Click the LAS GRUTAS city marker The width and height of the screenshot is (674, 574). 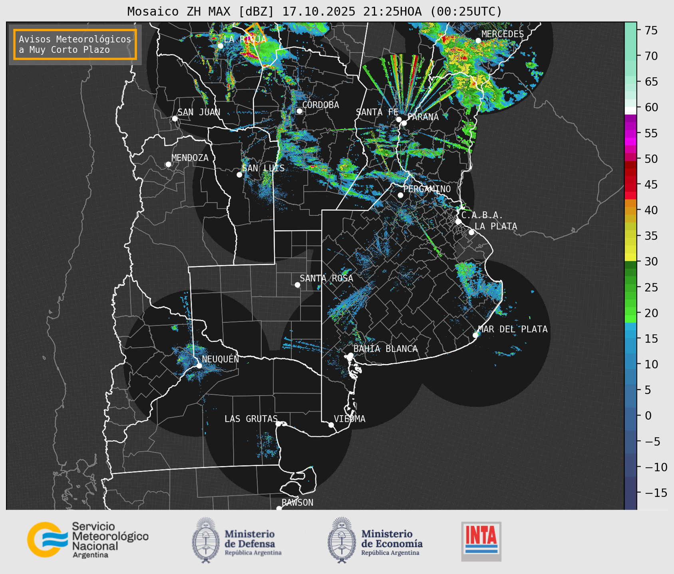(278, 424)
